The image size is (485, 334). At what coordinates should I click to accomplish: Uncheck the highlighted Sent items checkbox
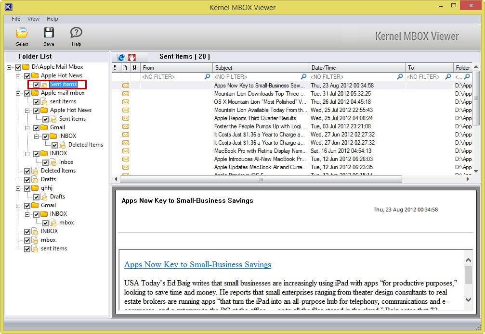click(37, 84)
